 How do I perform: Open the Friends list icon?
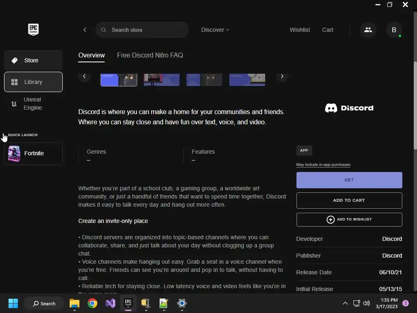pos(368,30)
